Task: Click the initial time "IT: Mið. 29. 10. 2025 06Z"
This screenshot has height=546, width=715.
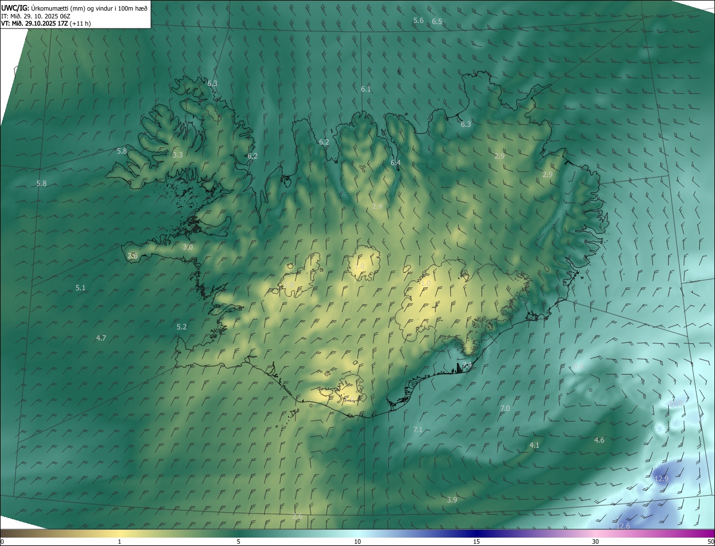Action: point(35,16)
